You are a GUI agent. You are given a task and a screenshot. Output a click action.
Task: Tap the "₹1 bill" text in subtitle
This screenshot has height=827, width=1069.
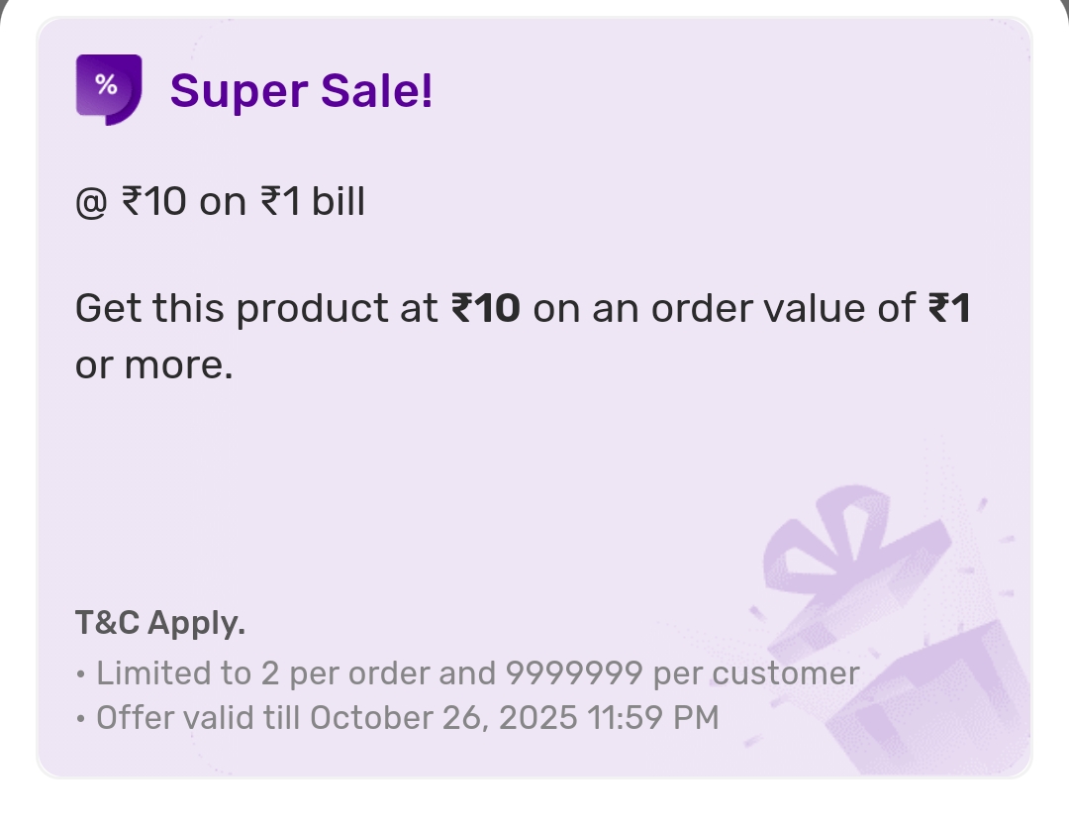click(313, 202)
